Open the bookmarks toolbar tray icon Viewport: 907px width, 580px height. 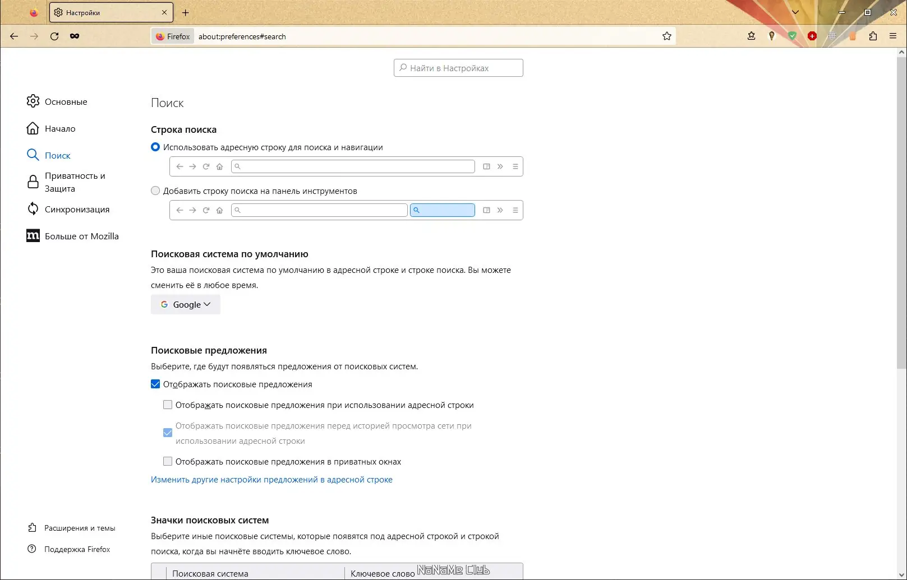pyautogui.click(x=752, y=36)
